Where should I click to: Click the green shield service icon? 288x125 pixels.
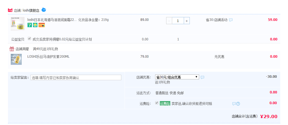(x=35, y=25)
